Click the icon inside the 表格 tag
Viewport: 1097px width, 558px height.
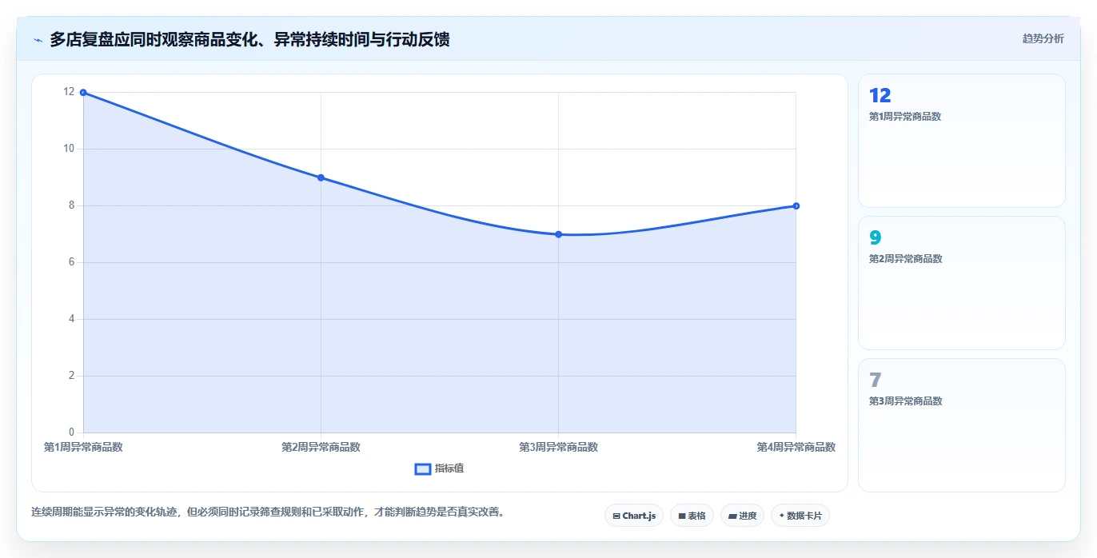(x=682, y=516)
